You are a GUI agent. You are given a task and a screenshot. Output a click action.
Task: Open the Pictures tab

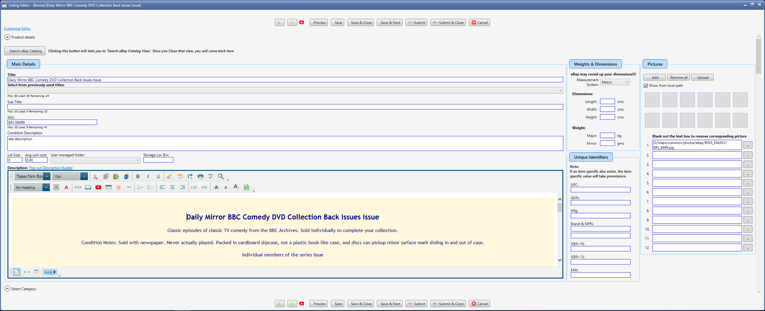coord(655,64)
